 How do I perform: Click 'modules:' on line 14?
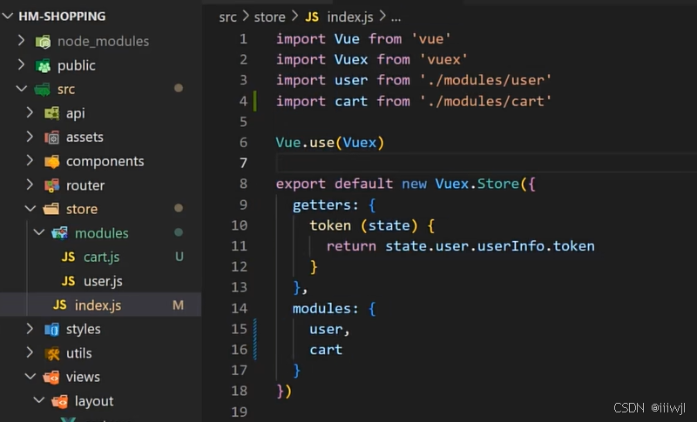[325, 308]
